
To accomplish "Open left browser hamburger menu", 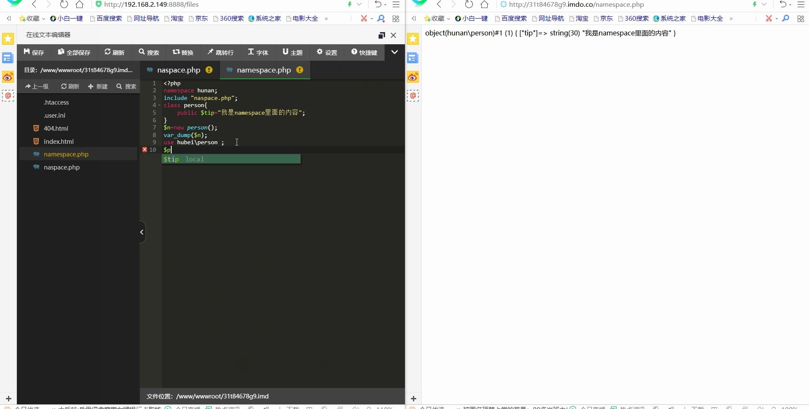I will (x=396, y=5).
